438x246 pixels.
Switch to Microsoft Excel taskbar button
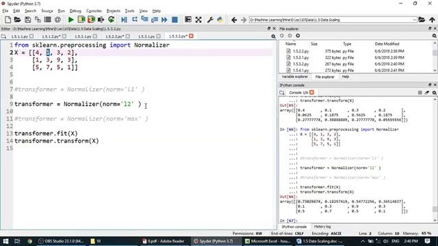[268, 241]
